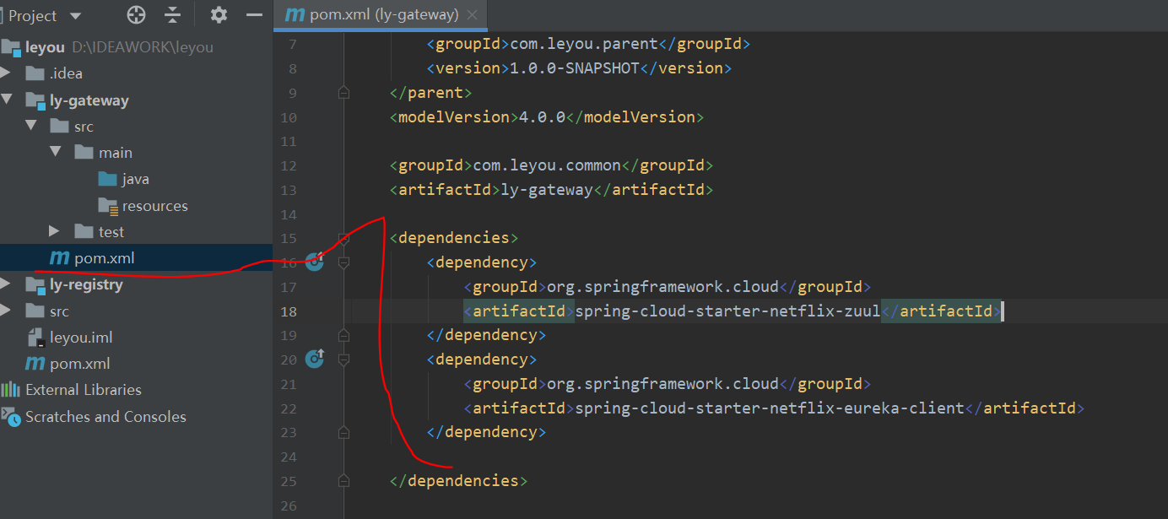Select pom.xml under ly-gateway

[136, 258]
